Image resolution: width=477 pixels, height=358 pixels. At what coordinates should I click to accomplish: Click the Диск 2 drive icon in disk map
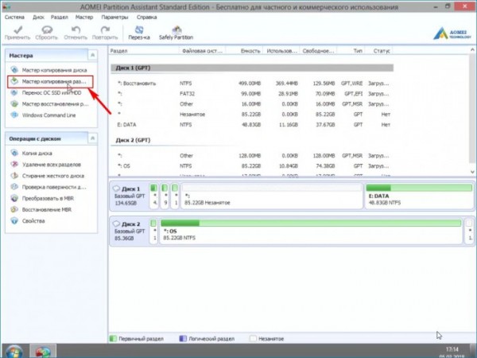(116, 224)
